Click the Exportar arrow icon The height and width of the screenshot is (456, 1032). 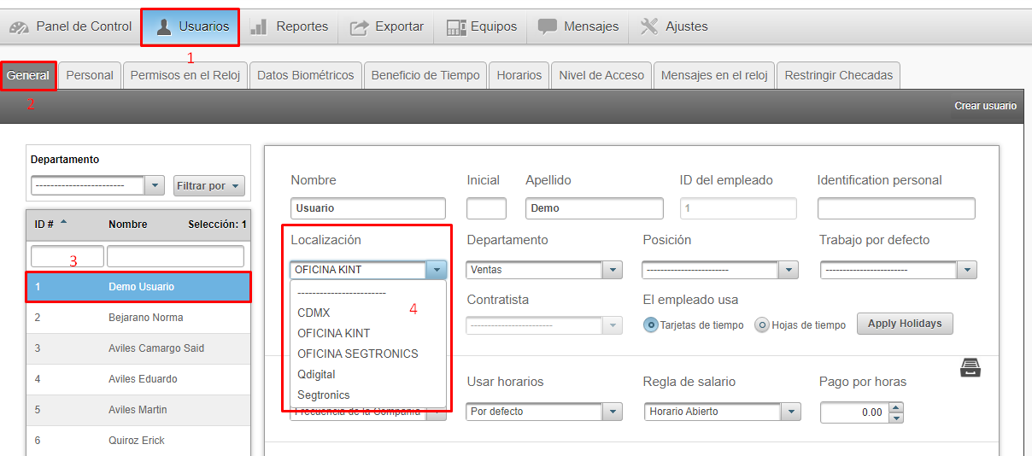coord(359,26)
